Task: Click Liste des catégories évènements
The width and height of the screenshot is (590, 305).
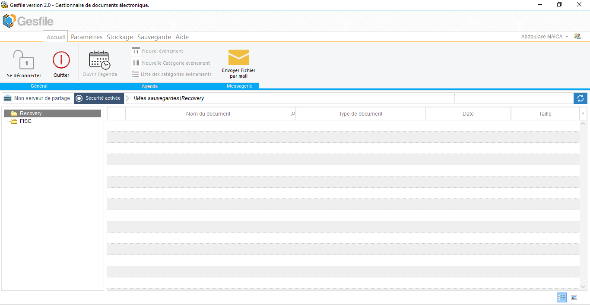Action: pyautogui.click(x=176, y=74)
